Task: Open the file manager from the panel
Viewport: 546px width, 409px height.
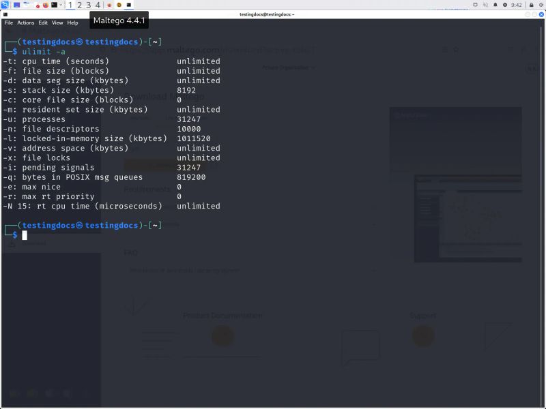Action: [x=26, y=3]
